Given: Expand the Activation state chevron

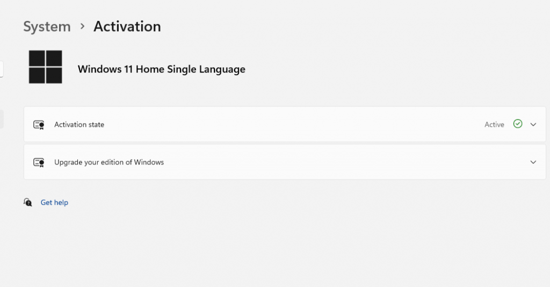Looking at the screenshot, I should click(533, 125).
